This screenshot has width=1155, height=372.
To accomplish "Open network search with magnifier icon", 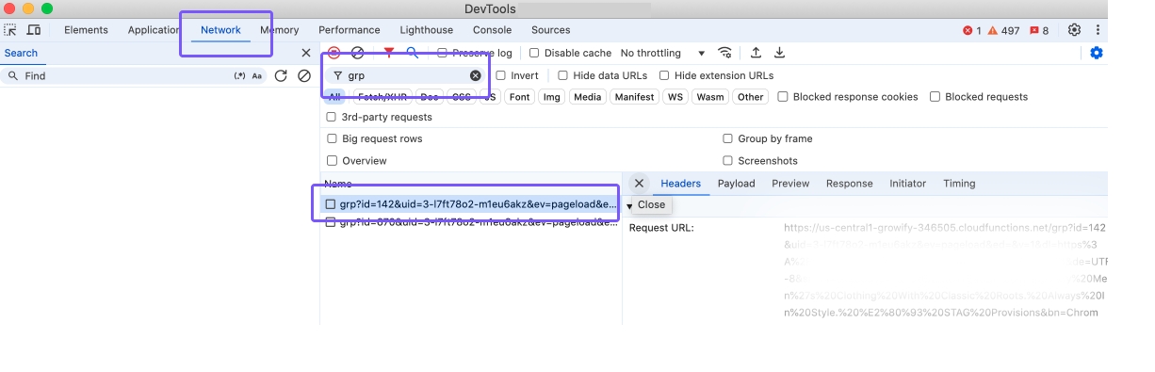I will click(x=413, y=53).
